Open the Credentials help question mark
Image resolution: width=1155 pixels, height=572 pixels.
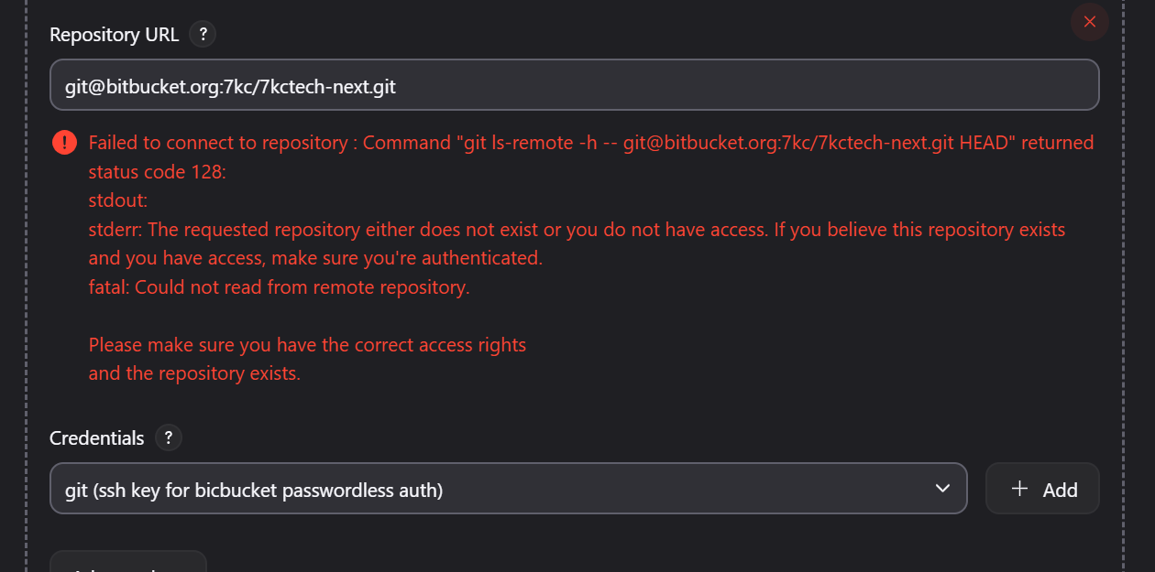coord(168,437)
